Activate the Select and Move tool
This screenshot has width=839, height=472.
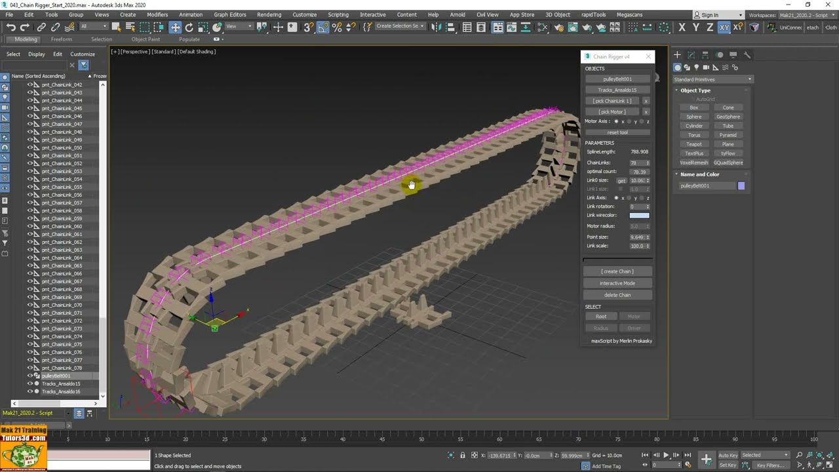175,27
